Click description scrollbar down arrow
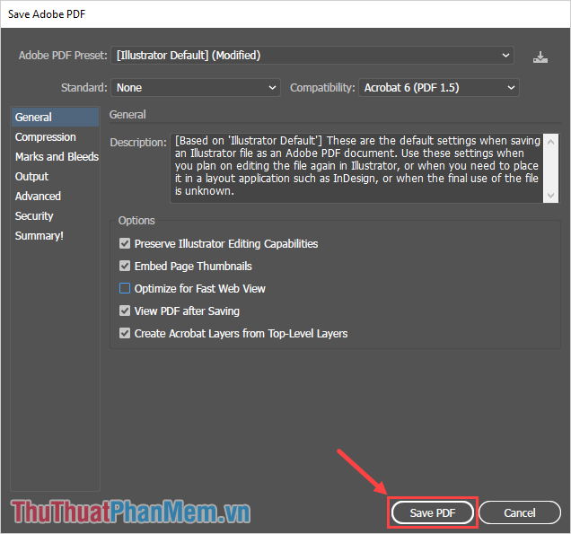571x534 pixels. click(550, 196)
